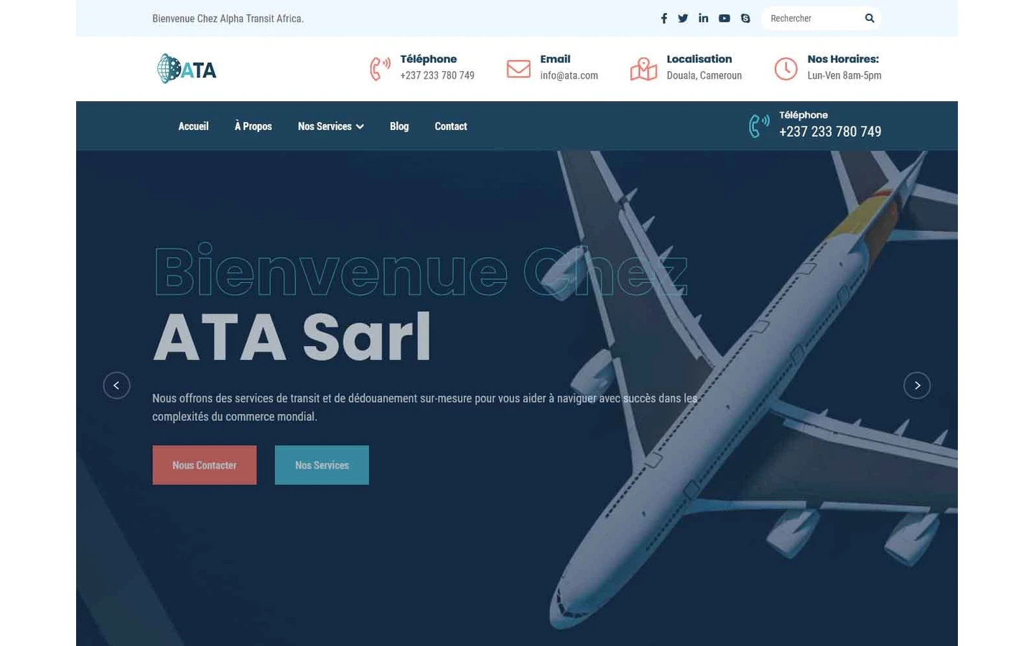Click the phone icon in navigation bar
The height and width of the screenshot is (646, 1034).
point(759,126)
